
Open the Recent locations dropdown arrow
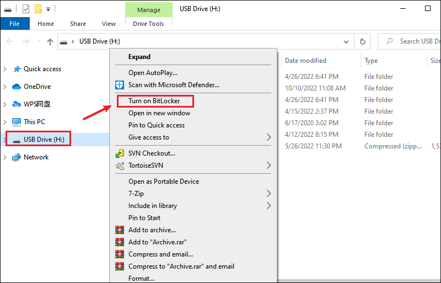point(39,41)
